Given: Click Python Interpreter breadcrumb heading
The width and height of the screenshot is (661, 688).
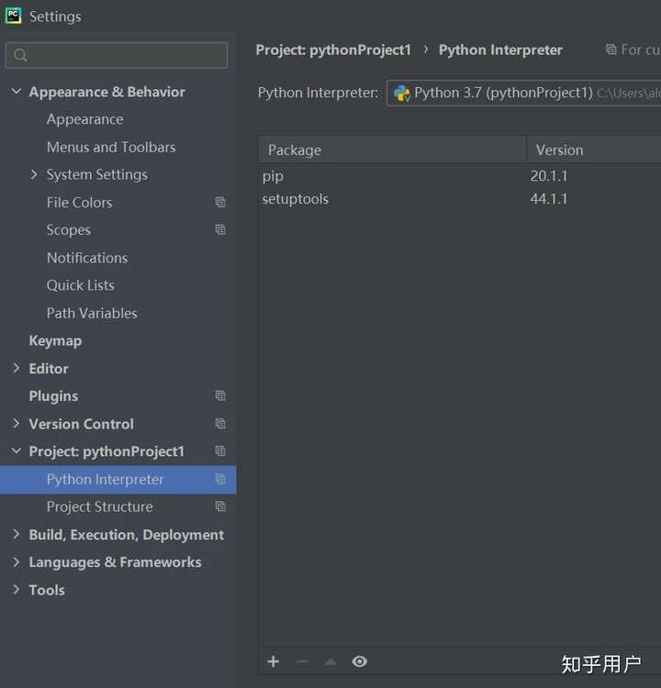Looking at the screenshot, I should (500, 50).
